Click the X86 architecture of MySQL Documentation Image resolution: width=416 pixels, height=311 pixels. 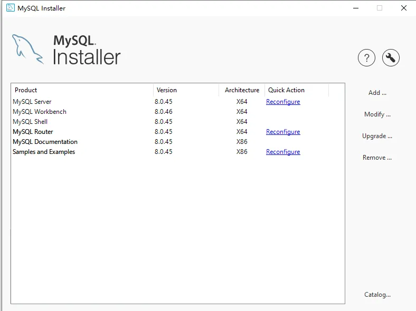tap(242, 142)
